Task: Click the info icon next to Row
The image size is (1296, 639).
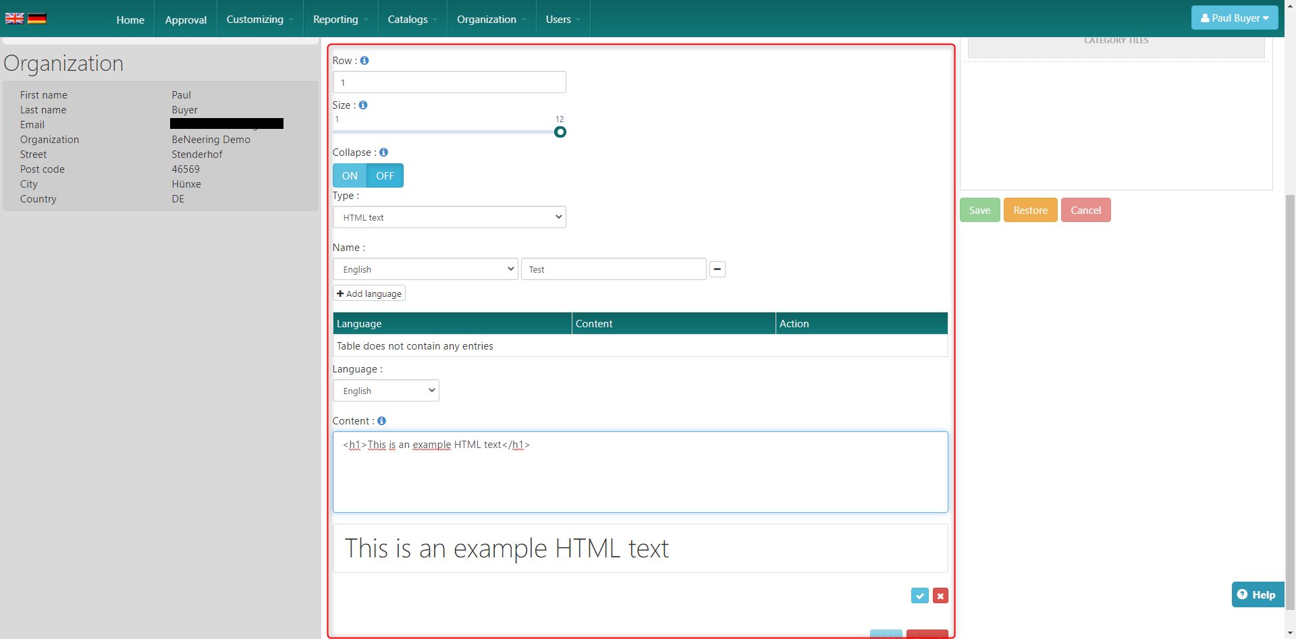Action: 364,61
